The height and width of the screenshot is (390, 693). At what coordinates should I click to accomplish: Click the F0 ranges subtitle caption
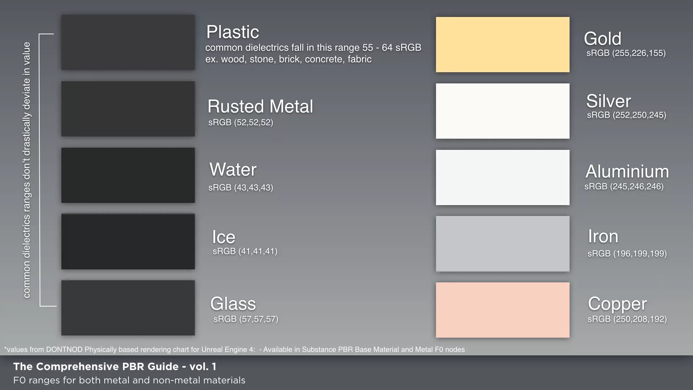(129, 380)
